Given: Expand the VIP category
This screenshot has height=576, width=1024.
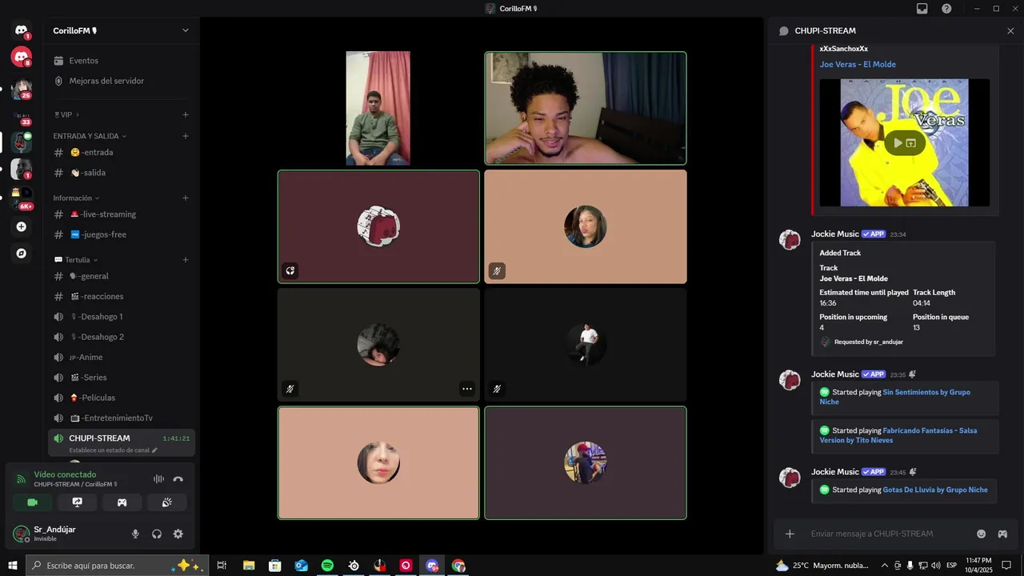Looking at the screenshot, I should pos(66,114).
